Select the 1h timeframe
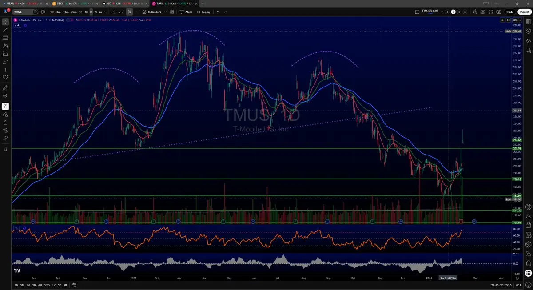 click(x=80, y=12)
